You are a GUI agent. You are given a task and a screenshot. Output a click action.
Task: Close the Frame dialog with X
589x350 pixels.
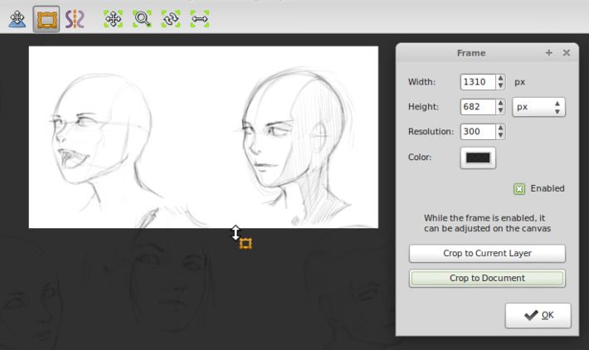567,53
